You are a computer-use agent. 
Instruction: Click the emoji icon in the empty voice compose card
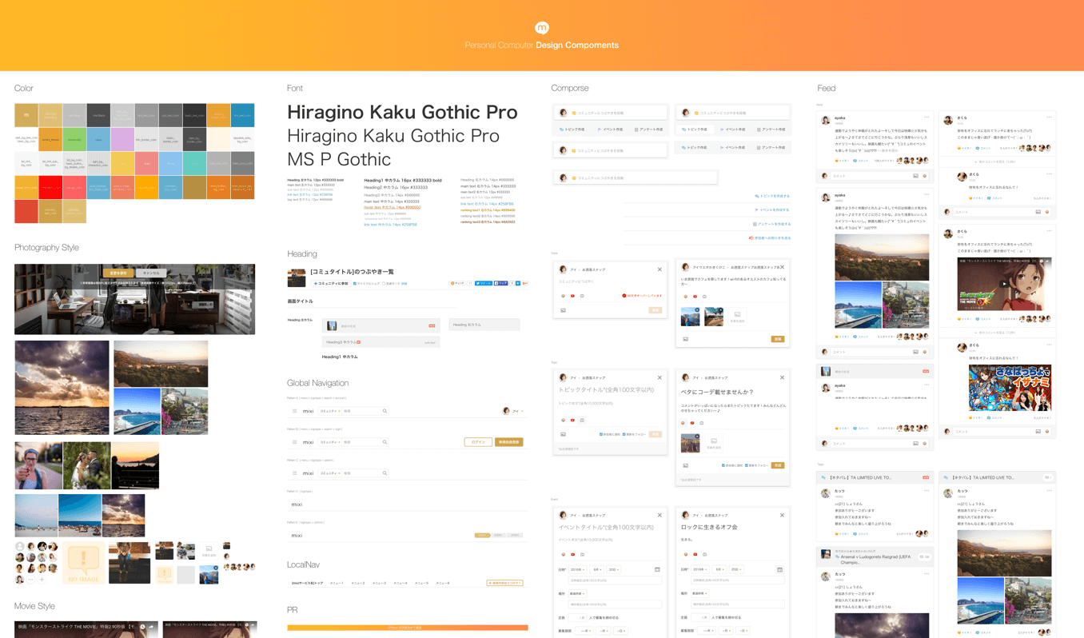[x=563, y=296]
